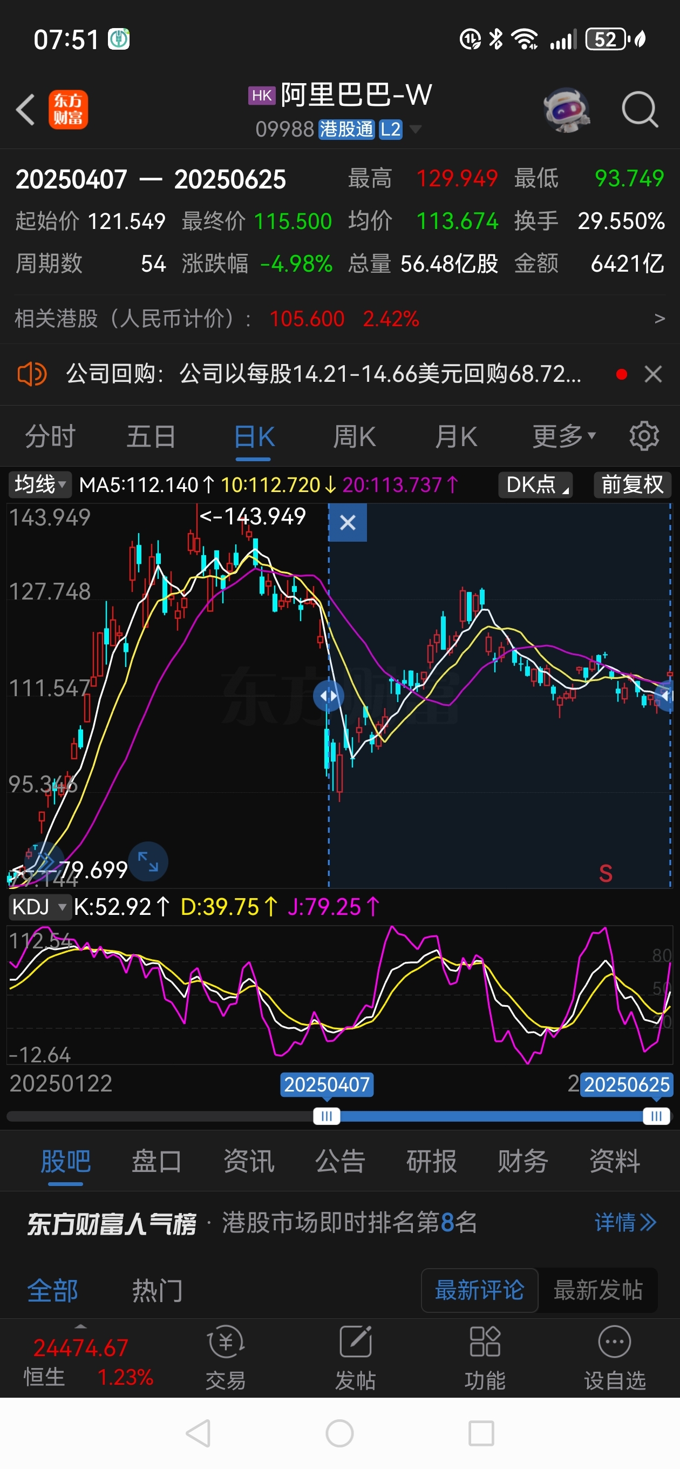The width and height of the screenshot is (680, 1469).
Task: Dismiss the announcement banner with X
Action: [653, 374]
